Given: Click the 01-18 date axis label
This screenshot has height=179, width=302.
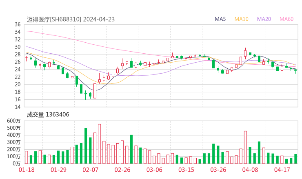Looking at the screenshot, I should [x=27, y=170].
